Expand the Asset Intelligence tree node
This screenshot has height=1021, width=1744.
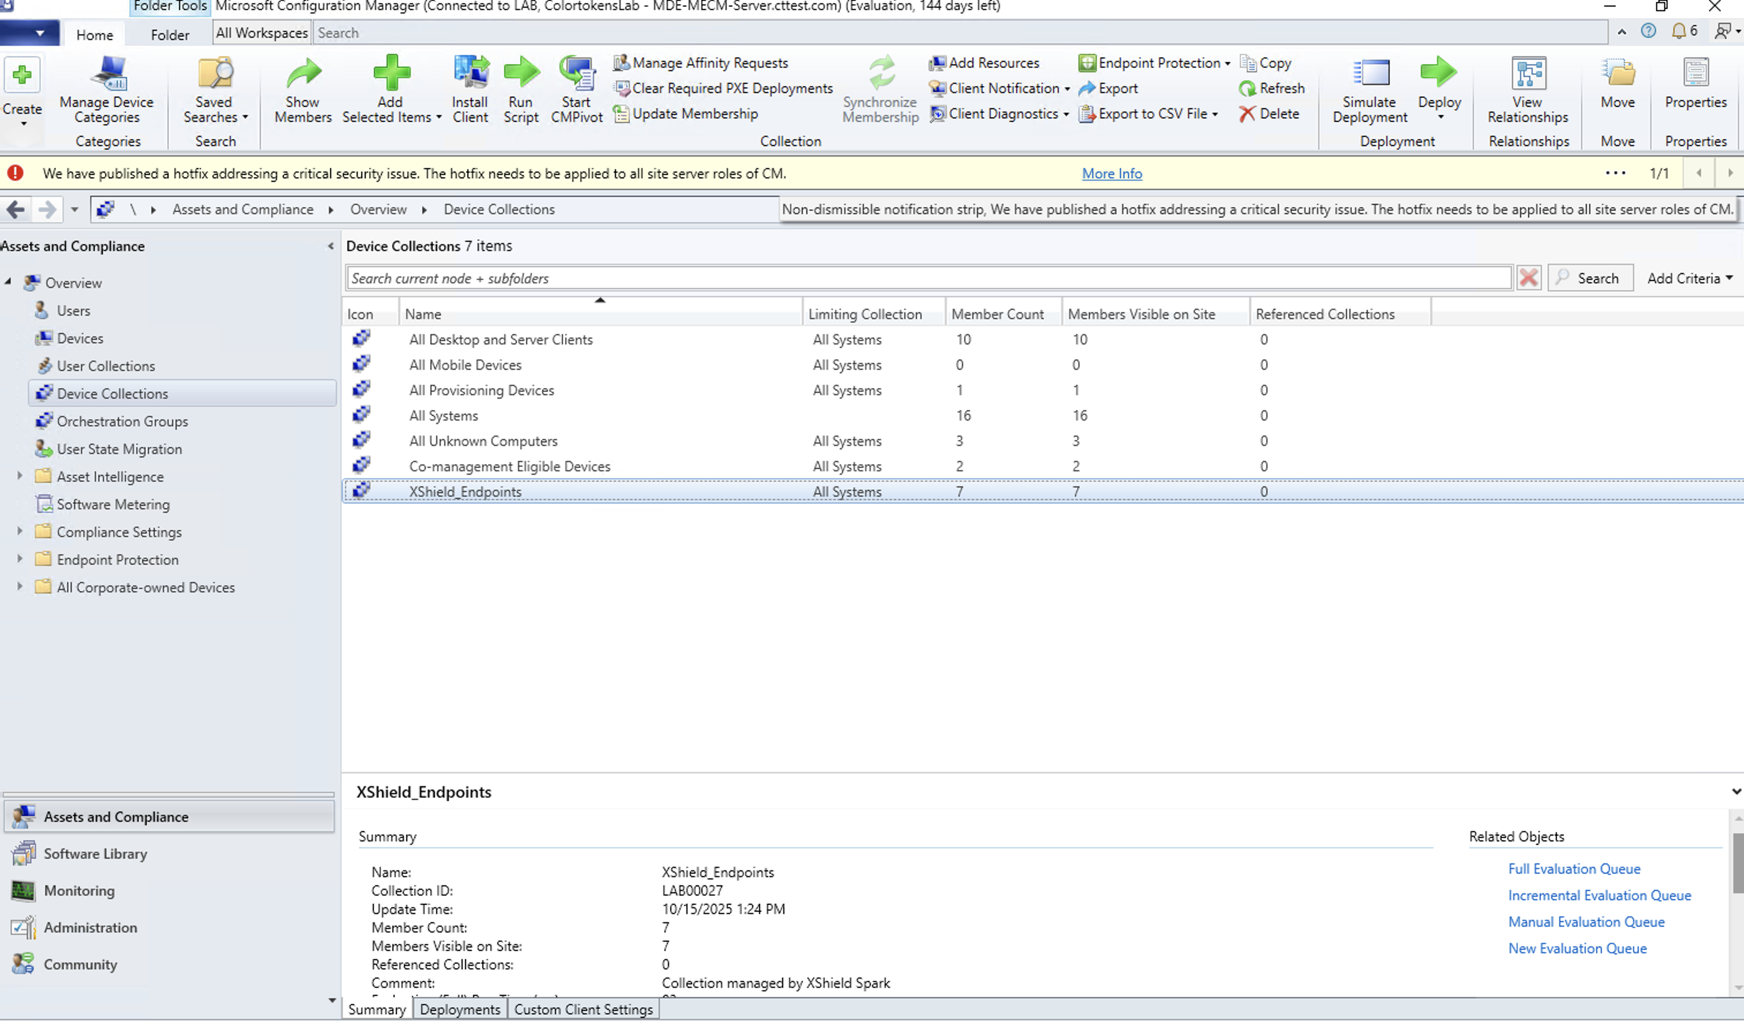(x=18, y=476)
